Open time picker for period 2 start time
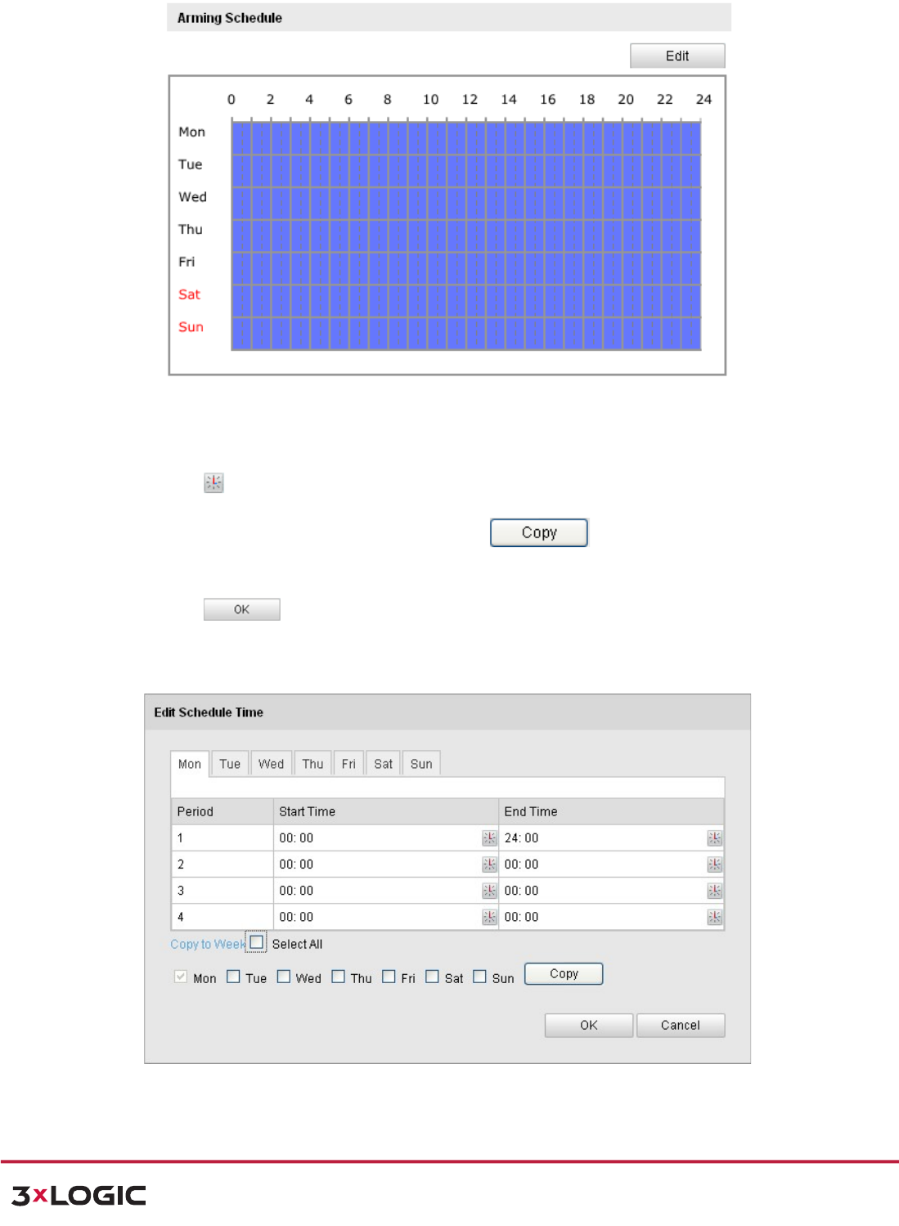 tap(489, 864)
